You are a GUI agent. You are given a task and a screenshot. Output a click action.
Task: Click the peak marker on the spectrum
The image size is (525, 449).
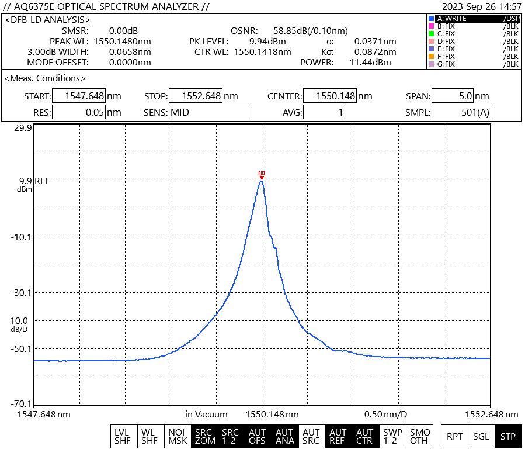[x=262, y=175]
